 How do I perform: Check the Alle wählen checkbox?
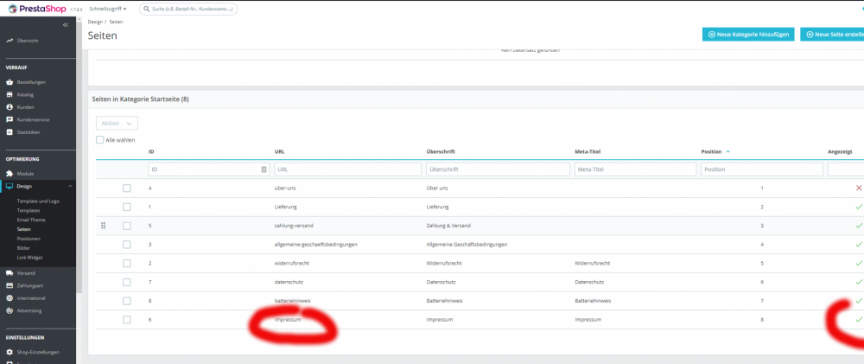(99, 140)
